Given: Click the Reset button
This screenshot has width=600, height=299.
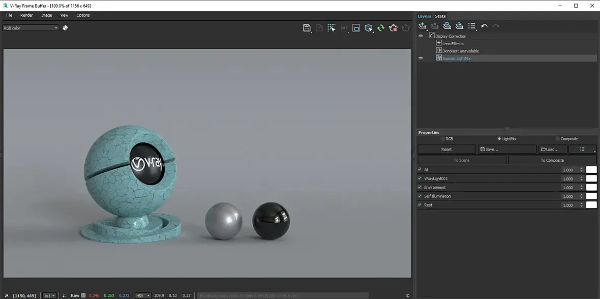Looking at the screenshot, I should coord(446,149).
